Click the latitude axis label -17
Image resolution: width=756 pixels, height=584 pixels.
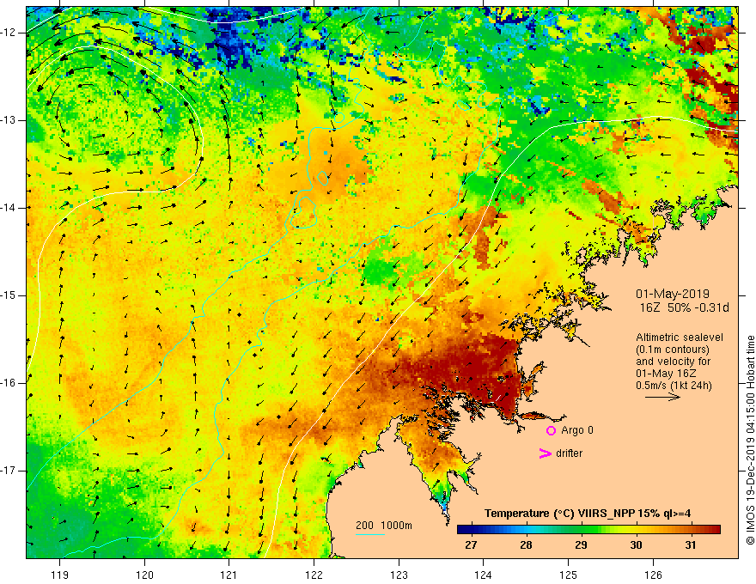click(9, 471)
